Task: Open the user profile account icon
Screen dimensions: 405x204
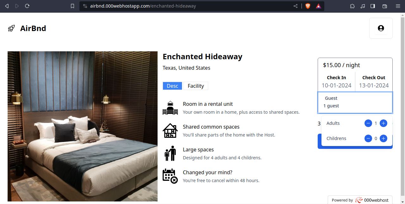Action: (381, 28)
